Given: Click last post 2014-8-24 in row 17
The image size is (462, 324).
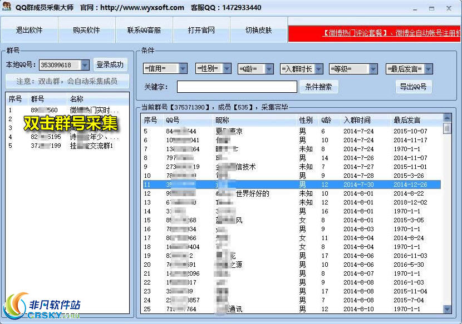Looking at the screenshot, I should [x=409, y=238].
